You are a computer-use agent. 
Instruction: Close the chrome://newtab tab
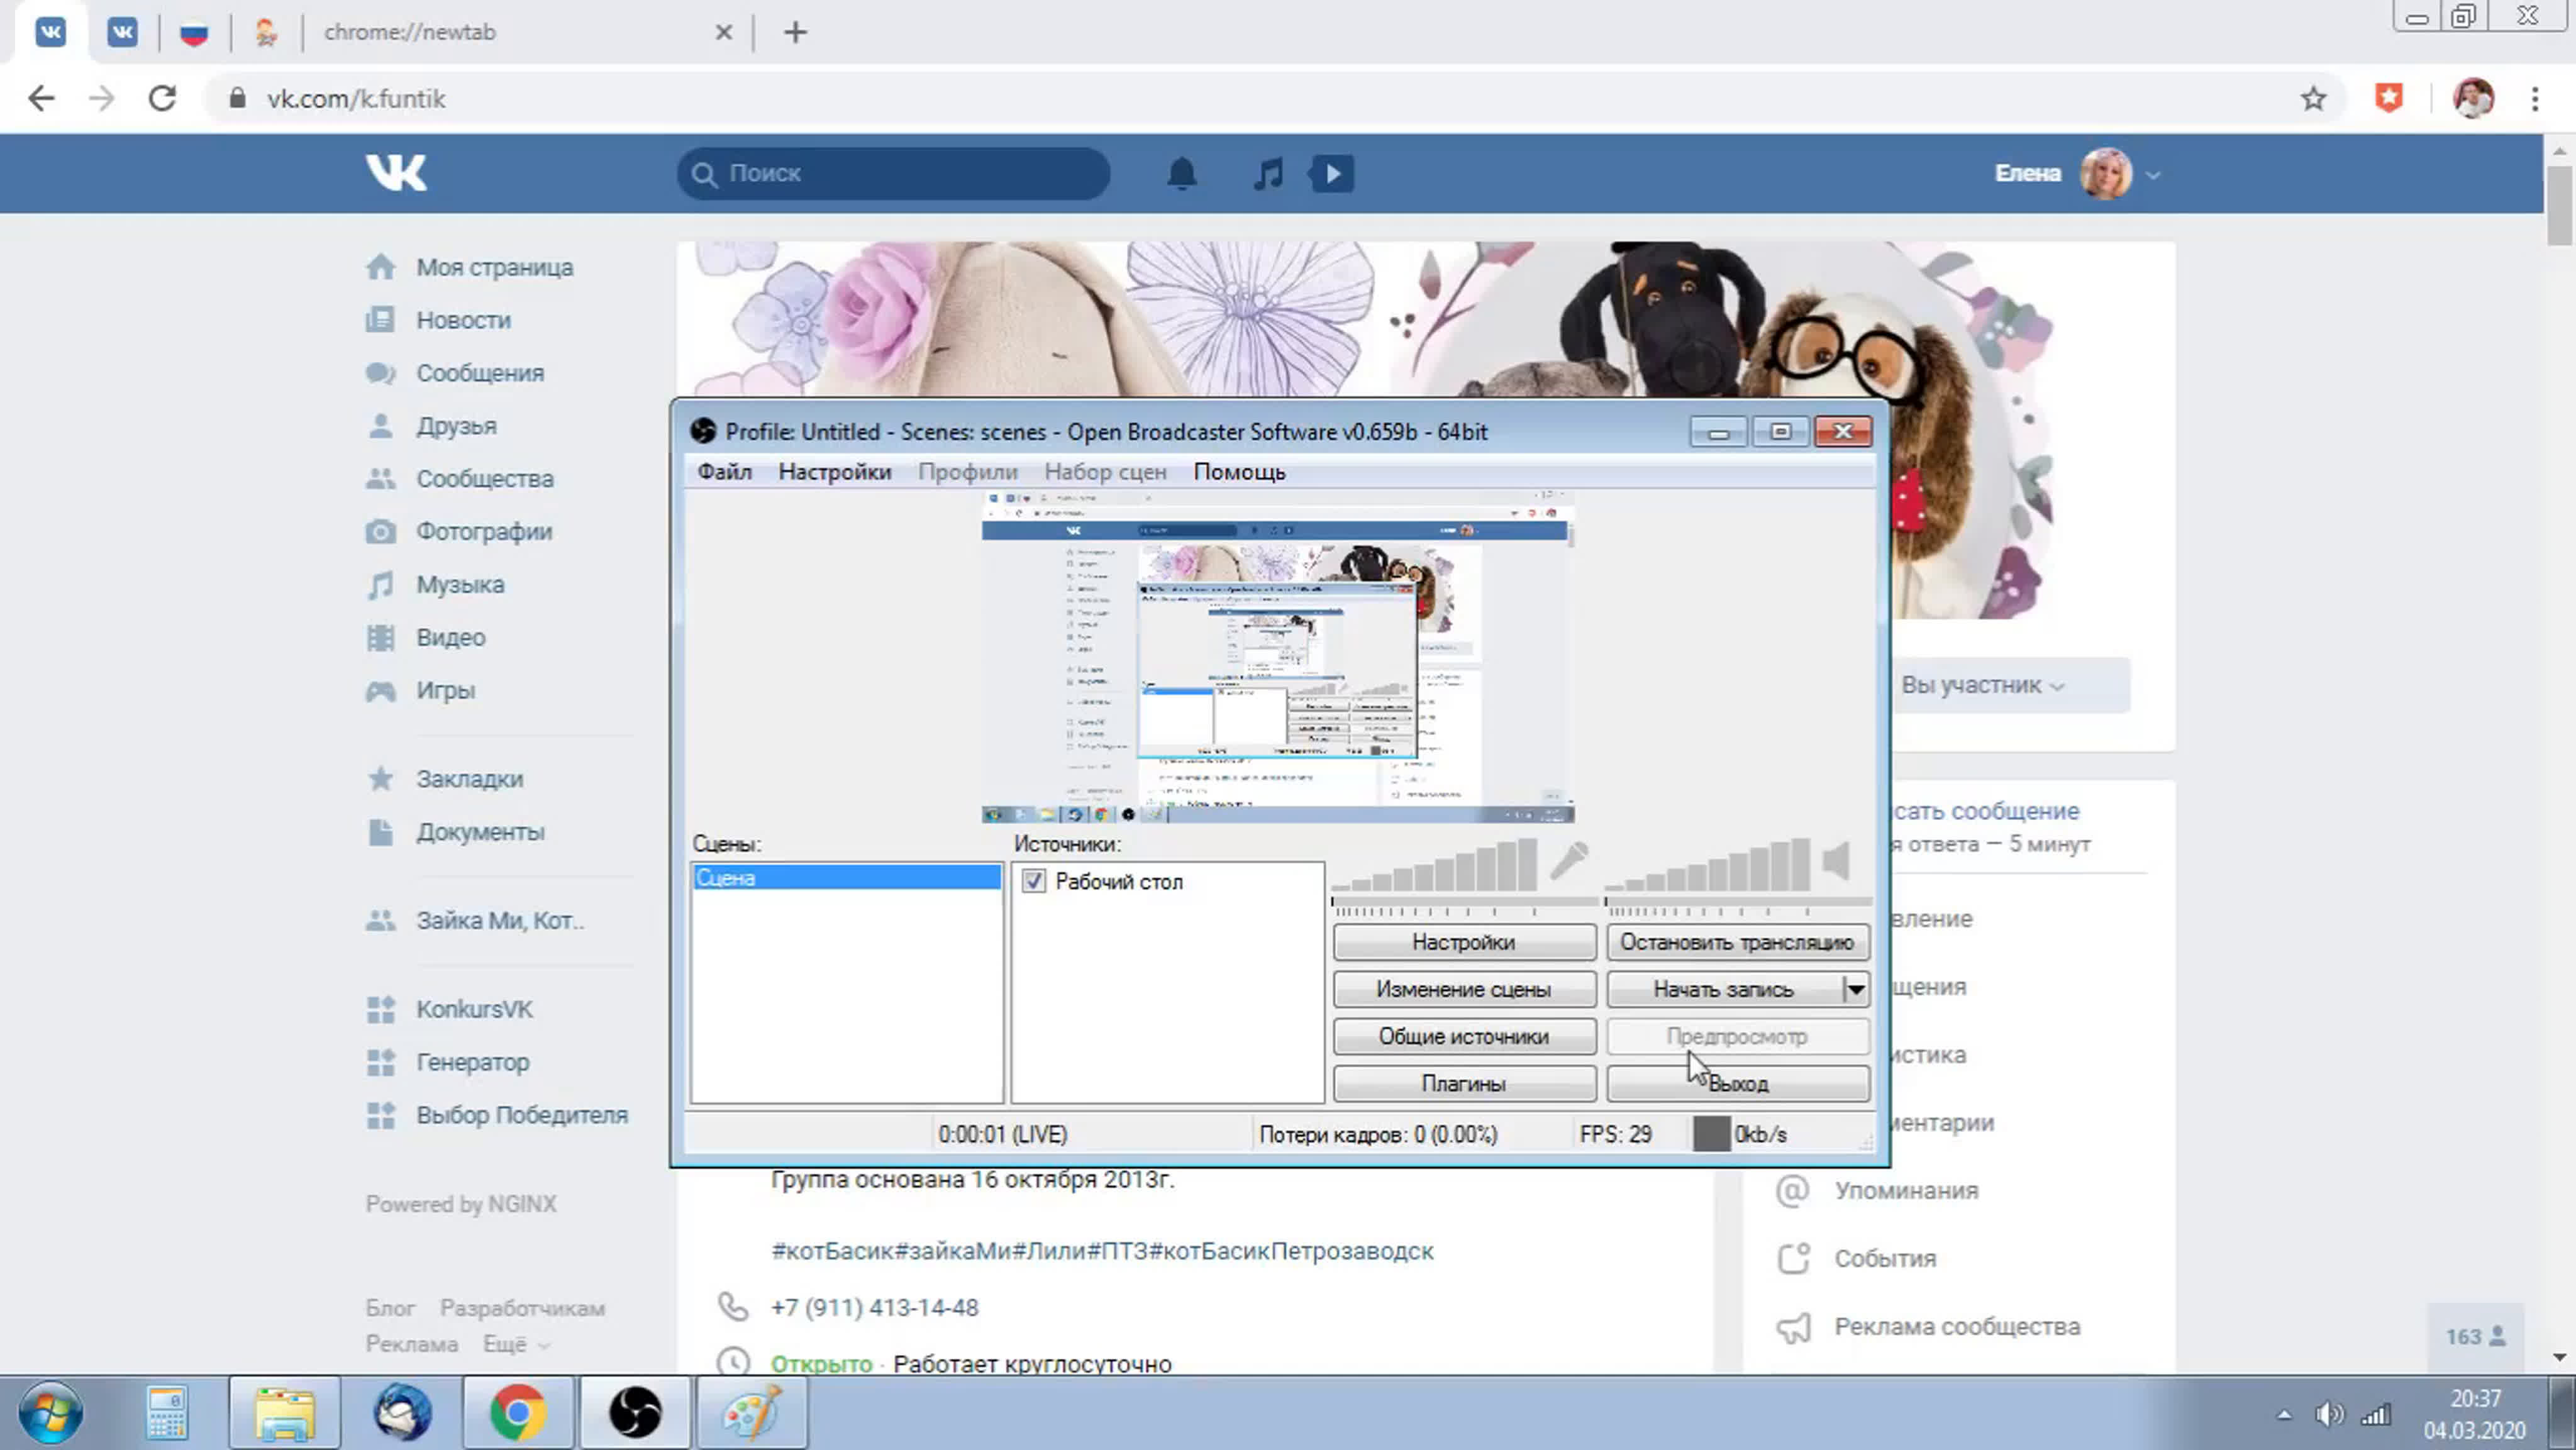click(x=724, y=32)
